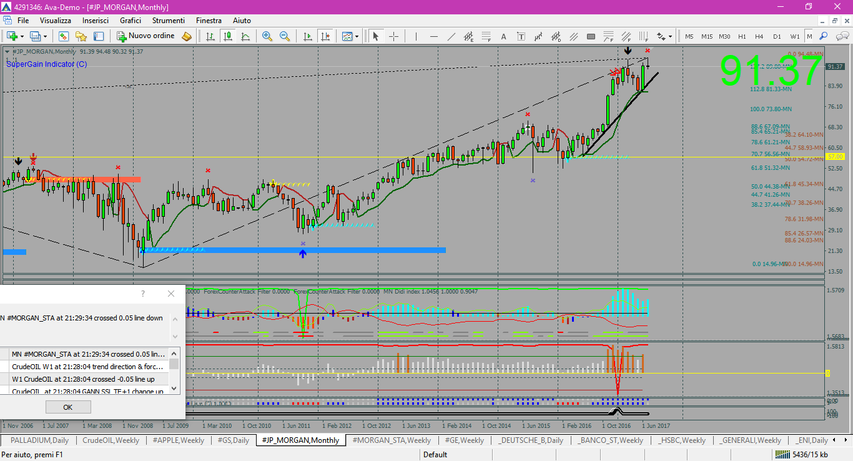Open the MetaEditor book icon

coord(187,36)
